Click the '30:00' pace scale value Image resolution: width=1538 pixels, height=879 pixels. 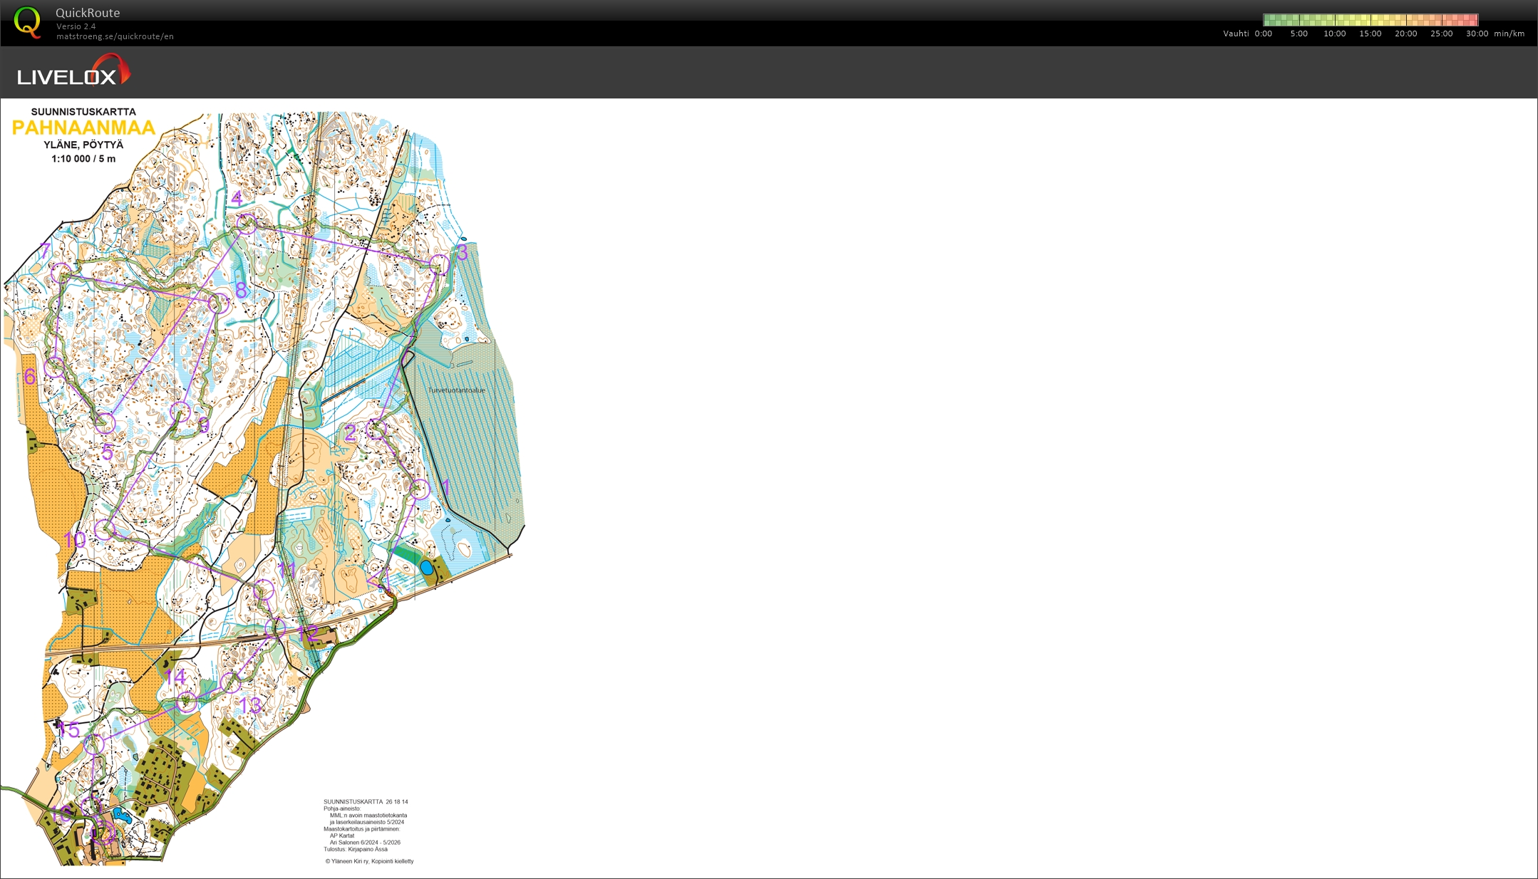coord(1477,33)
